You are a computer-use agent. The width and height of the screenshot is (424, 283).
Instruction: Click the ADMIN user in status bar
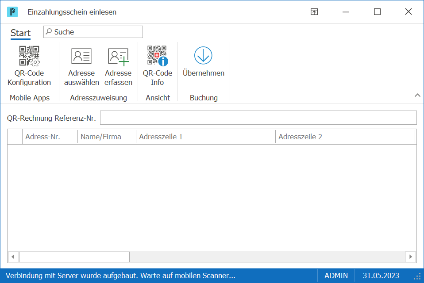coord(336,275)
